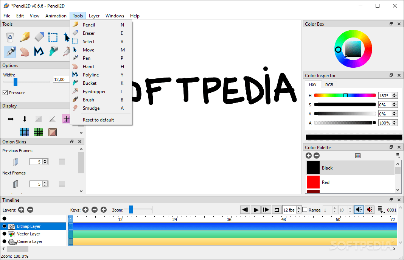Image resolution: width=404 pixels, height=260 pixels.
Task: Click the Hue slider bar
Action: click(345, 95)
